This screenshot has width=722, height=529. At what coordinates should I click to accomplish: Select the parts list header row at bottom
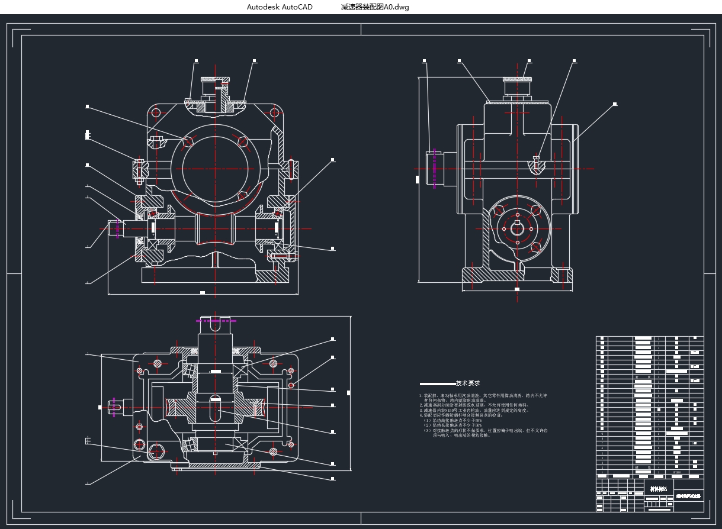650,475
